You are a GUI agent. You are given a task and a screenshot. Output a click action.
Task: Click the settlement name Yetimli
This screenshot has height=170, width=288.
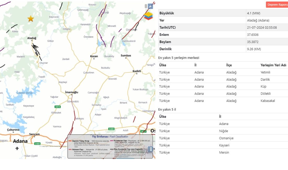tap(265, 72)
